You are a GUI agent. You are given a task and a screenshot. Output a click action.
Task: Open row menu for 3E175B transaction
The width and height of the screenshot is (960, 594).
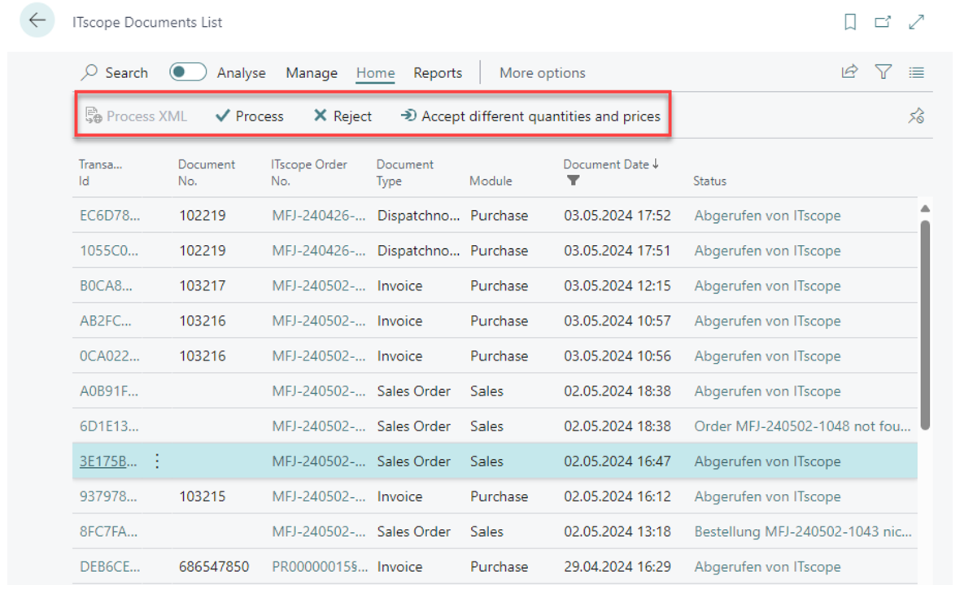(x=157, y=461)
